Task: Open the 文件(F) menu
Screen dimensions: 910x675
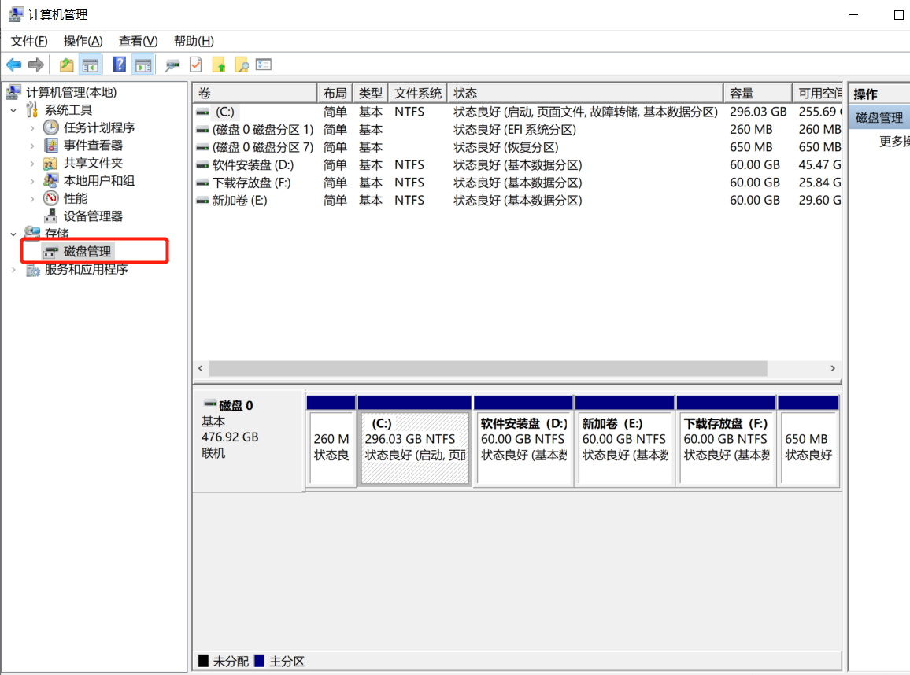Action: (29, 41)
